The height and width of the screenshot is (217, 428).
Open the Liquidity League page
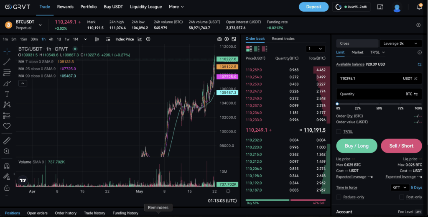click(x=146, y=7)
